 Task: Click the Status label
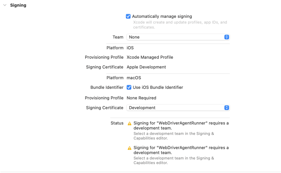coord(117,123)
